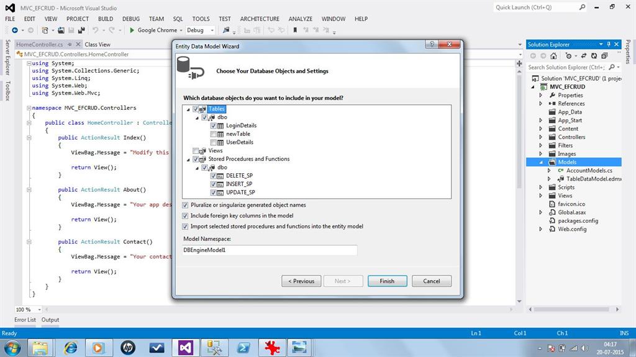Open the Toolbox side tab

[7, 91]
